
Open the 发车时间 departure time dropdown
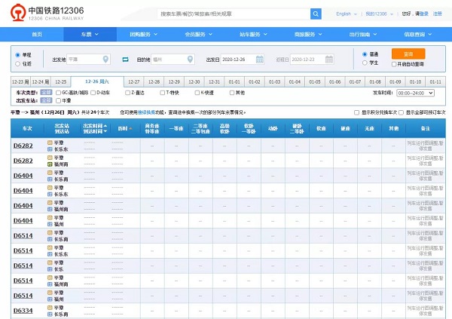(x=415, y=92)
